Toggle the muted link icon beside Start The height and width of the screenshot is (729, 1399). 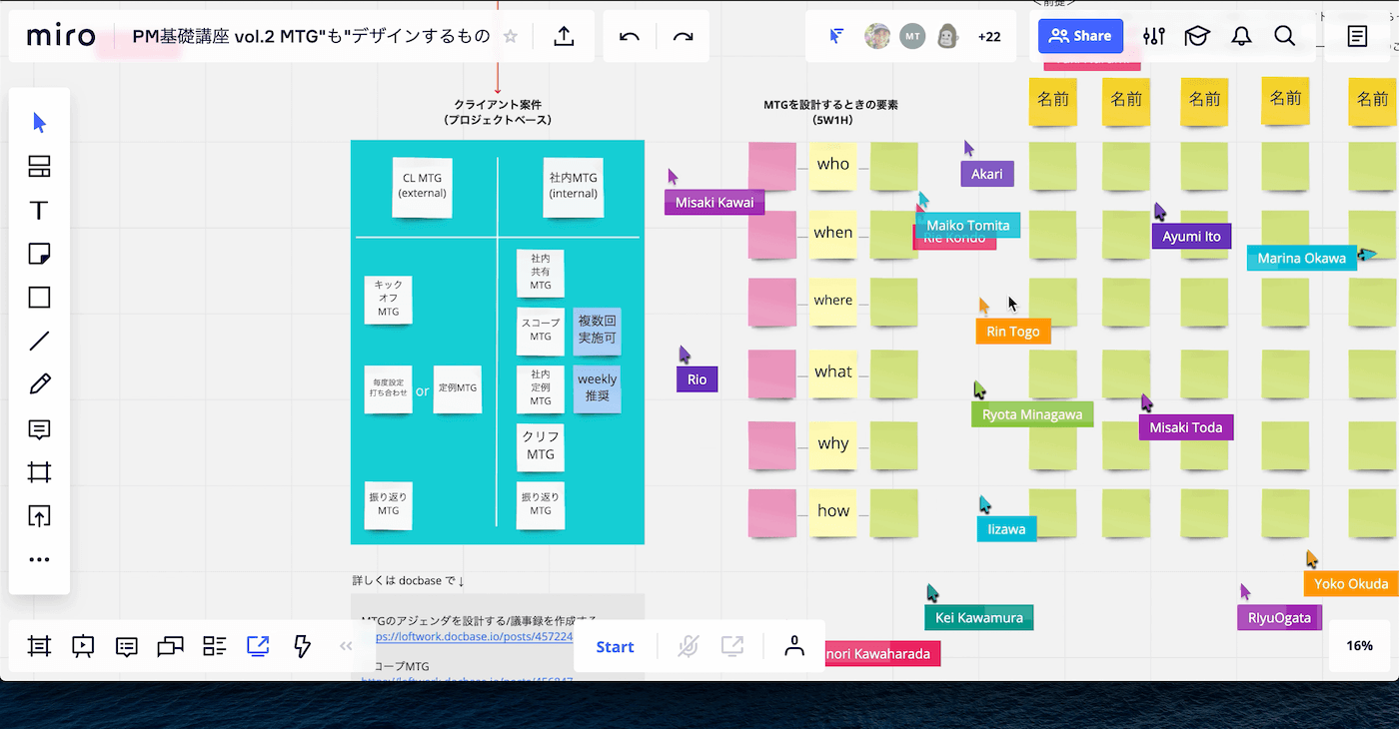coord(688,646)
